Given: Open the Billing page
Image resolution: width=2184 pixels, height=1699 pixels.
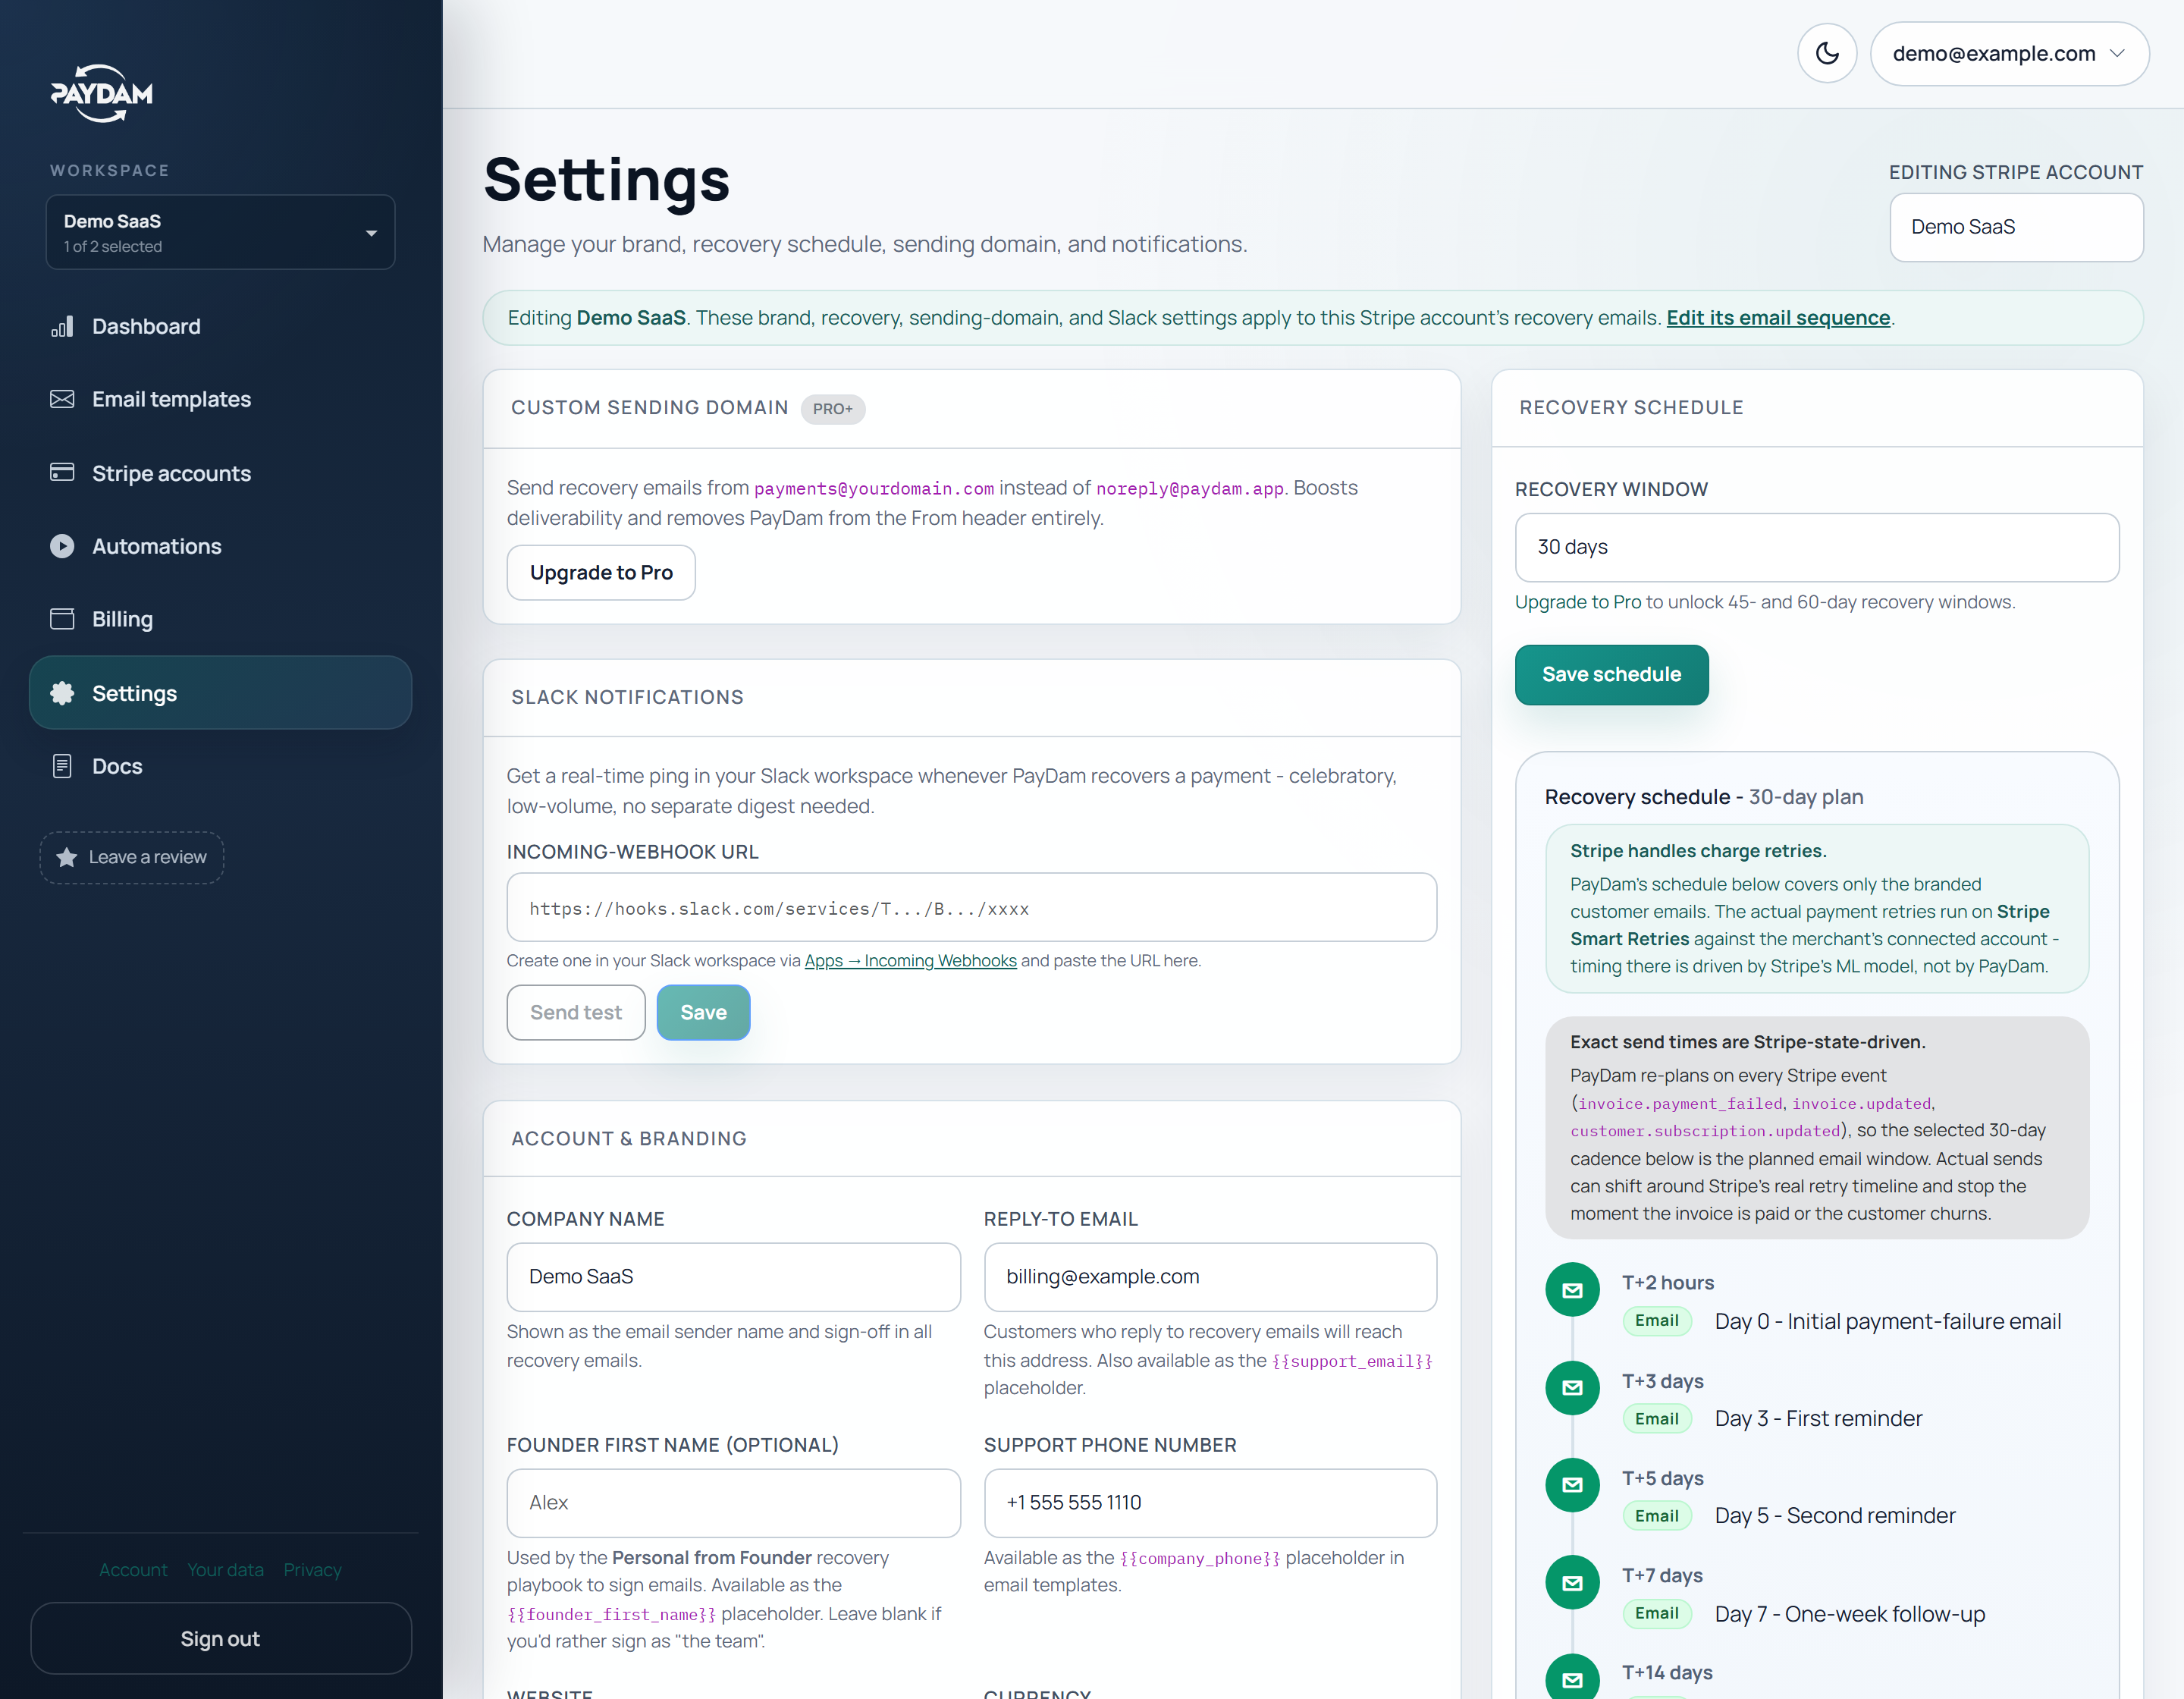Looking at the screenshot, I should 220,619.
